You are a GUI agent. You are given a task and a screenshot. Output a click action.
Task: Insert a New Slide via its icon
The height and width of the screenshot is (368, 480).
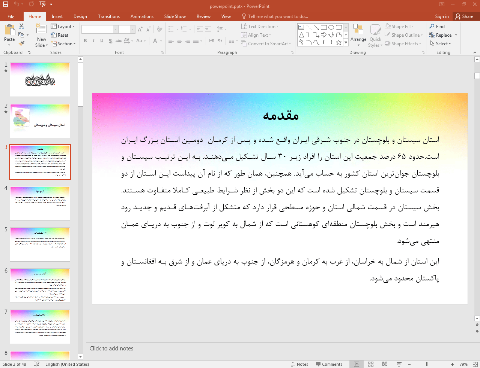tap(41, 30)
